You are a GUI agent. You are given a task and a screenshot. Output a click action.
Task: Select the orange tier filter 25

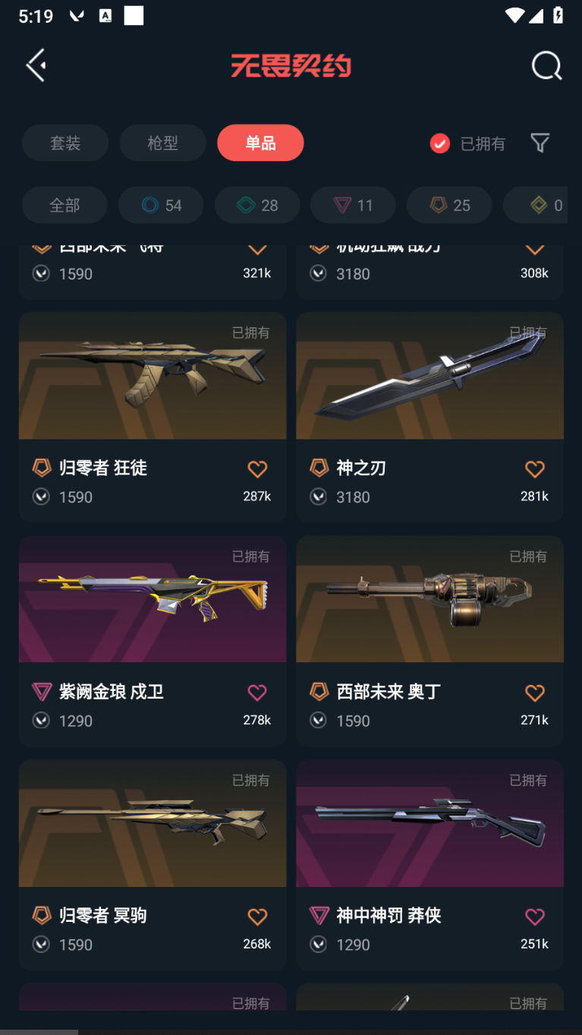coord(449,205)
